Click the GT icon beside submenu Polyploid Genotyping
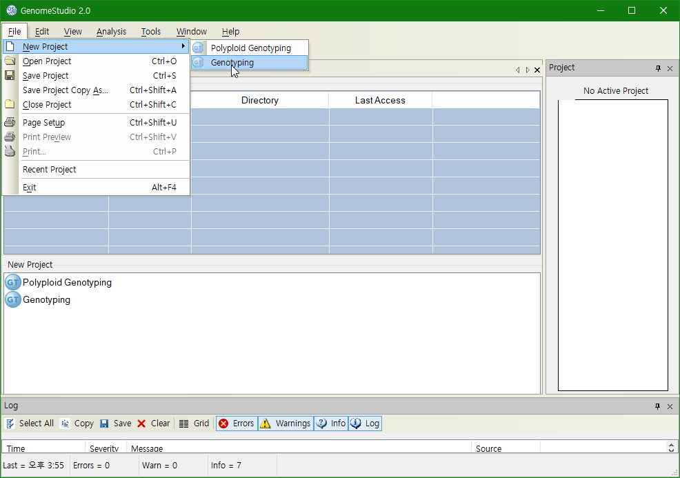 click(198, 48)
